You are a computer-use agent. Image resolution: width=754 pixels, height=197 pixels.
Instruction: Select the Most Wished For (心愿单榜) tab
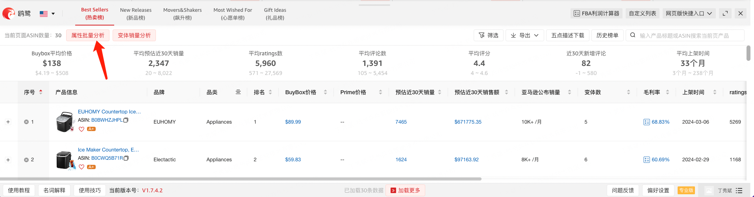(233, 14)
